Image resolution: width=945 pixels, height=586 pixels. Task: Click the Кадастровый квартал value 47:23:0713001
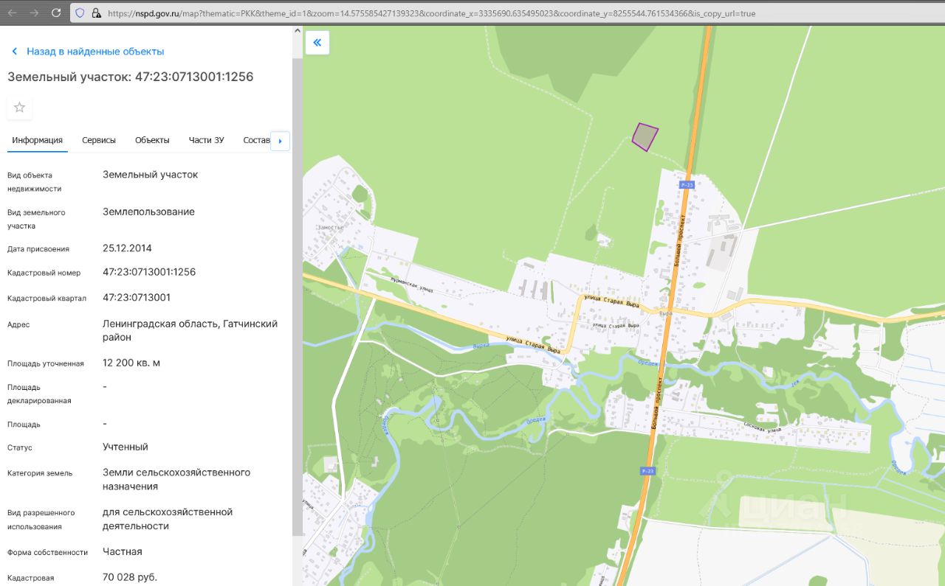click(137, 298)
